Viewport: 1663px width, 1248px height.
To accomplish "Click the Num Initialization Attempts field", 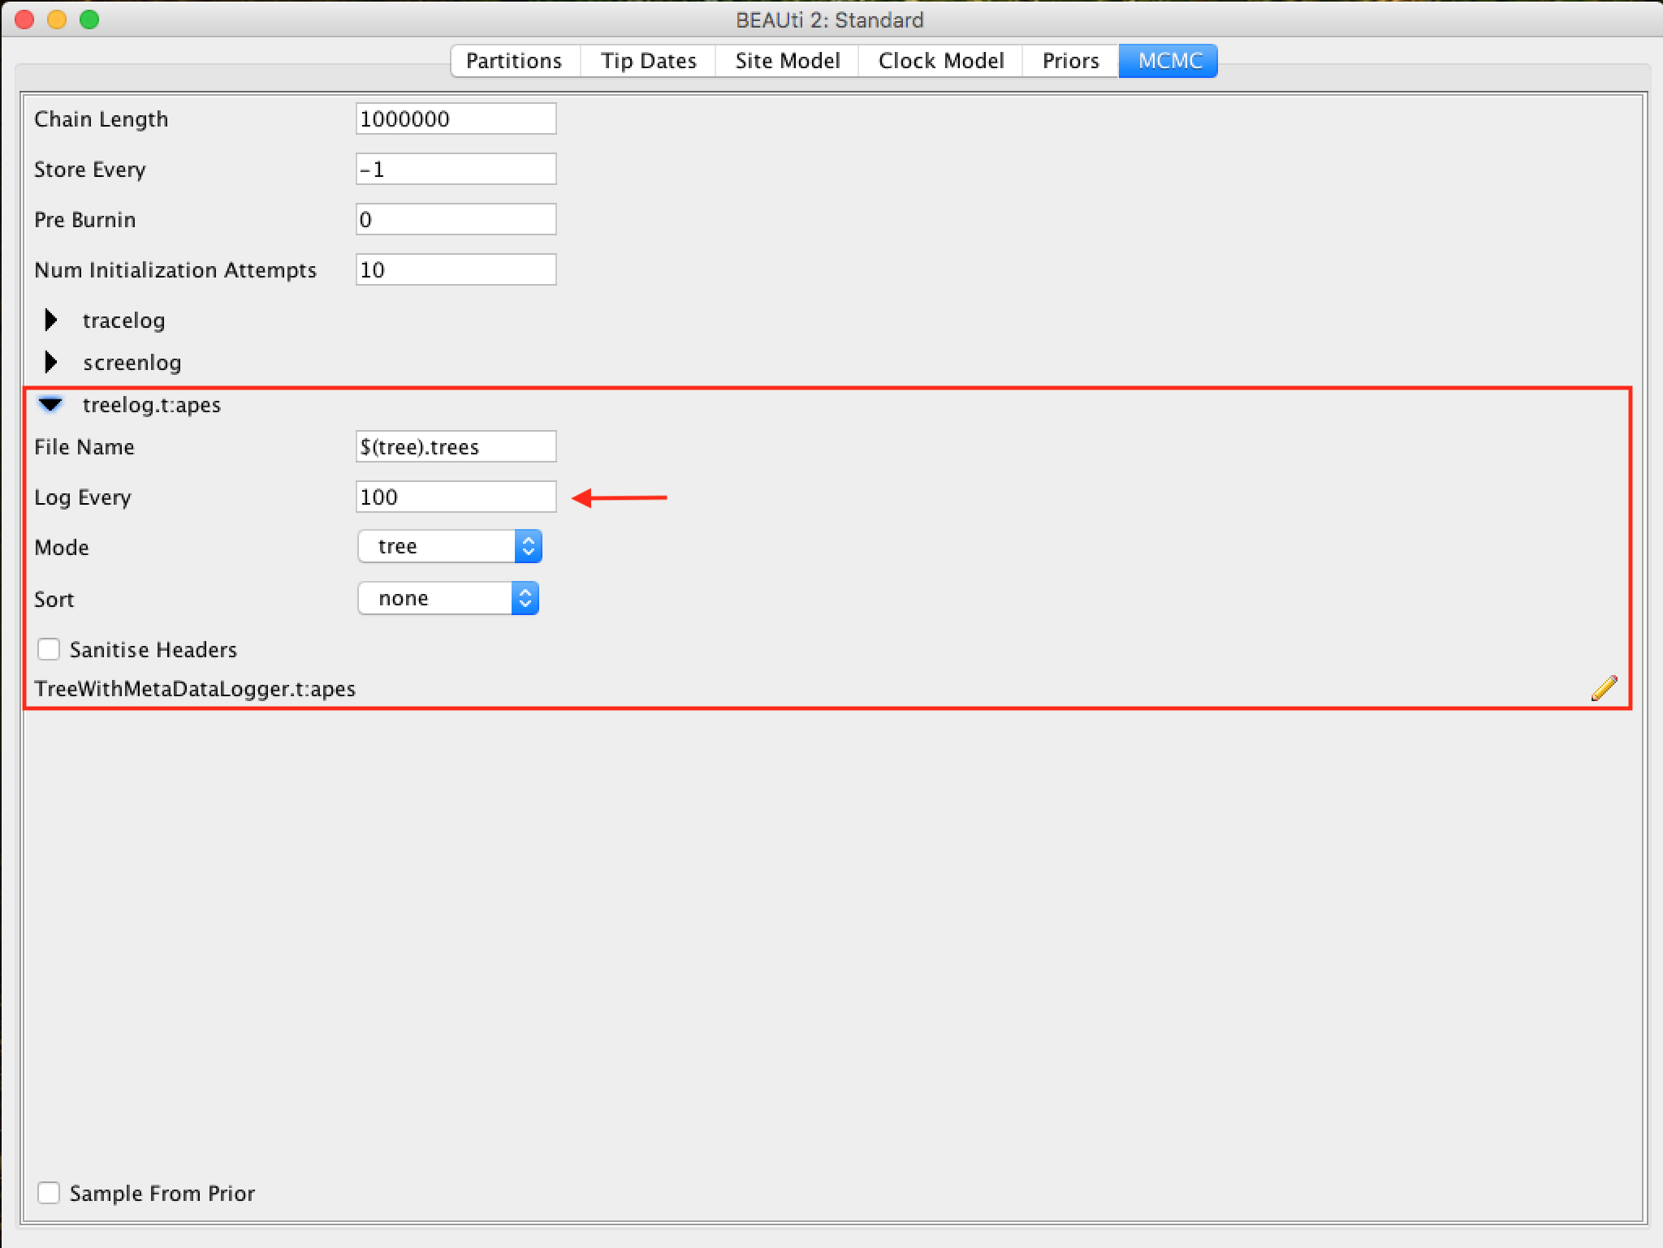I will pyautogui.click(x=456, y=269).
